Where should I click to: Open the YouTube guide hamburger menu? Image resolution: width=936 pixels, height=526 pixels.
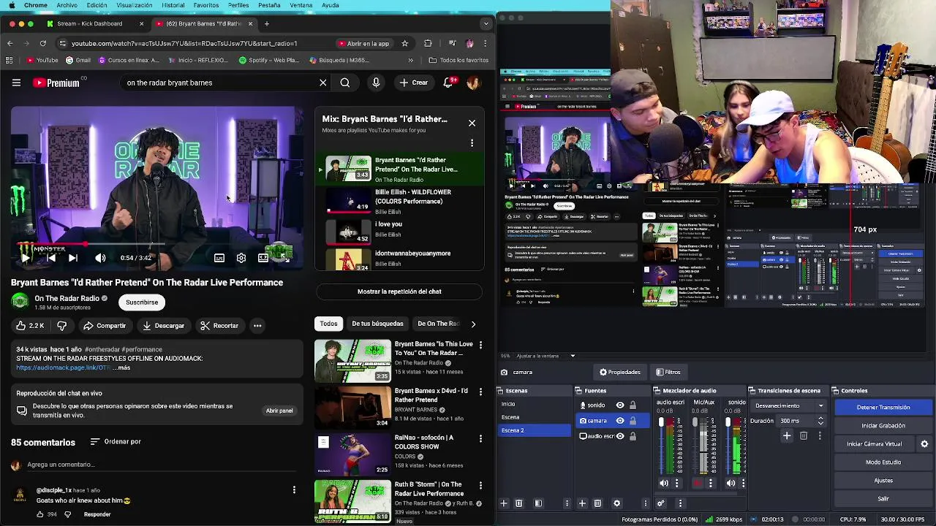coord(16,83)
